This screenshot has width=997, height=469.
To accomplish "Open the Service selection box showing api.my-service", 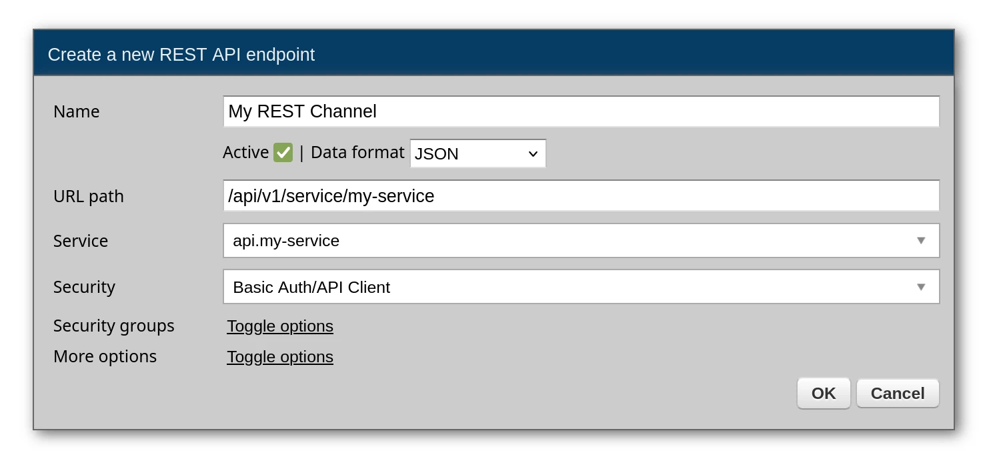I will click(567, 241).
